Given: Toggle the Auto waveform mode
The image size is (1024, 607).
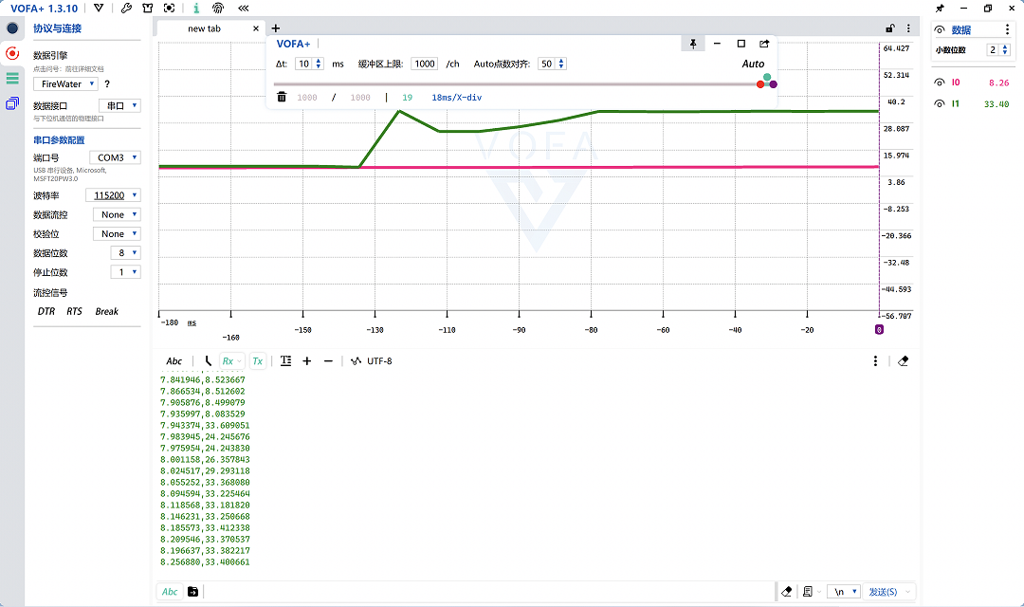Looking at the screenshot, I should (x=753, y=64).
